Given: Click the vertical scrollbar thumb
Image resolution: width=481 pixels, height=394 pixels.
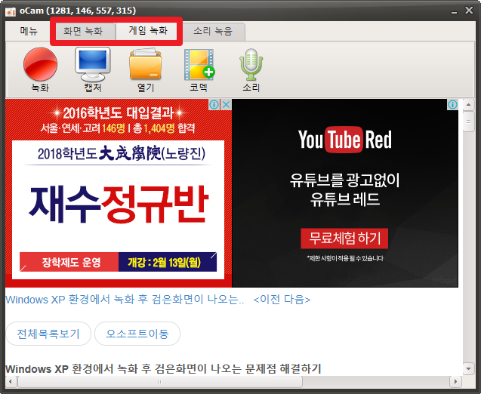Looking at the screenshot, I should point(468,122).
